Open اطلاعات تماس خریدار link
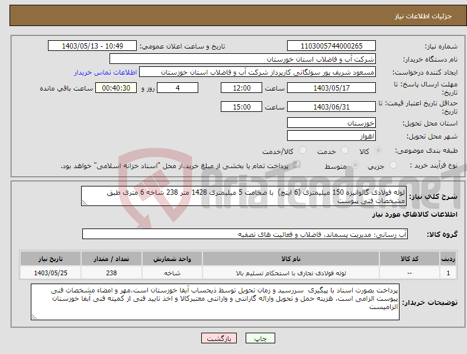This screenshot has height=354, width=467. tap(105, 72)
